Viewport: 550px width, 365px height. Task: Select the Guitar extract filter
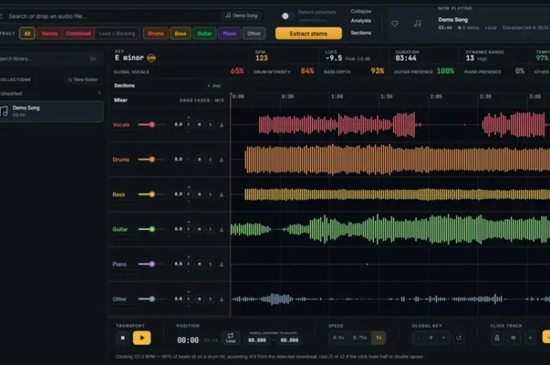coord(204,34)
